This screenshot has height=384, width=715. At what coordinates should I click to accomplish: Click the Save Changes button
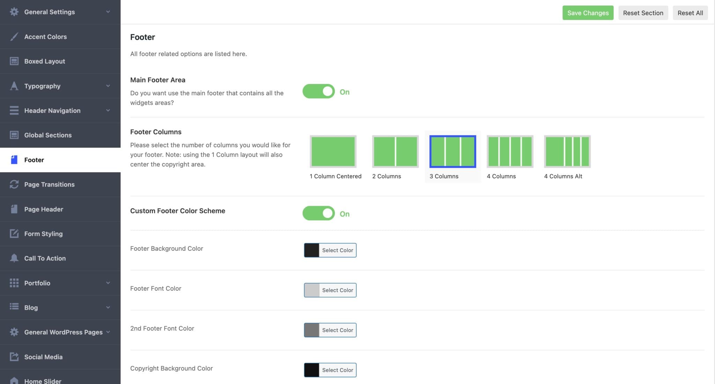[x=588, y=13]
